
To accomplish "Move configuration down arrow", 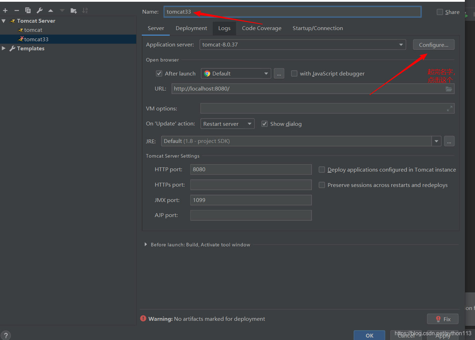I will pyautogui.click(x=62, y=10).
